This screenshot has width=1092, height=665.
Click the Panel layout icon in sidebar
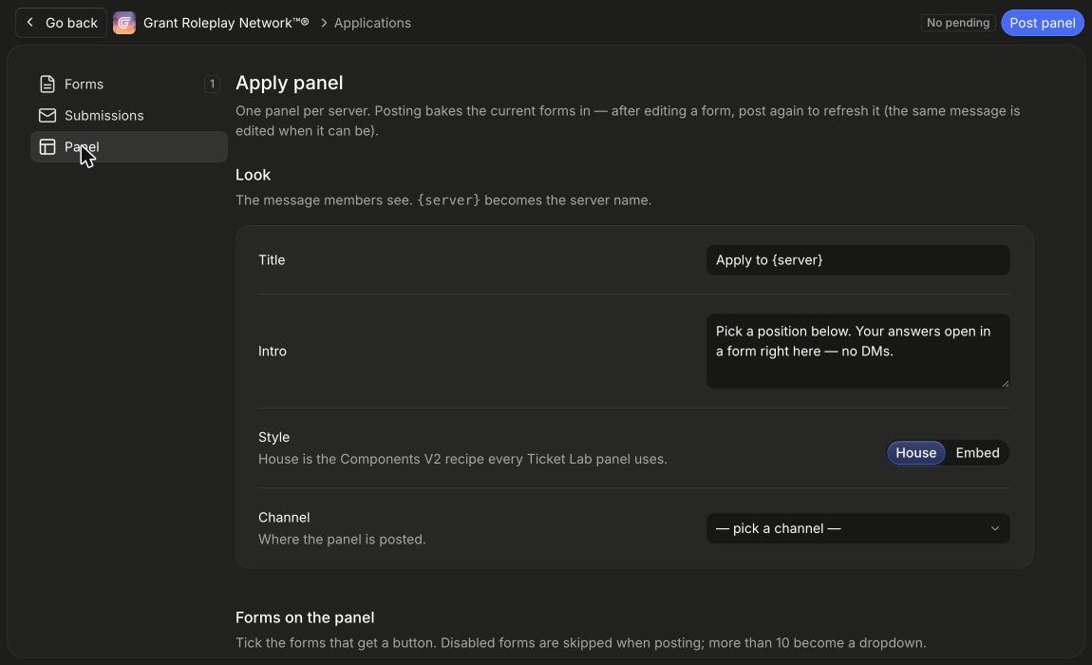(47, 147)
